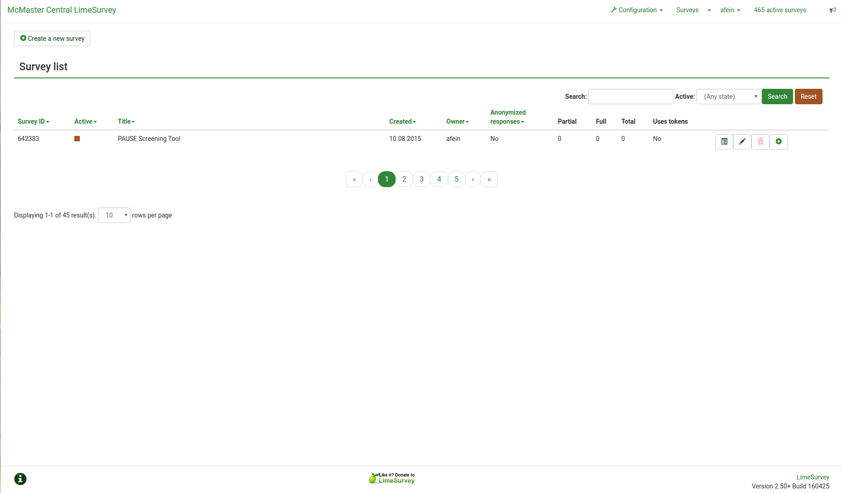The image size is (842, 493).
Task: Click Create a new survey button
Action: click(52, 39)
